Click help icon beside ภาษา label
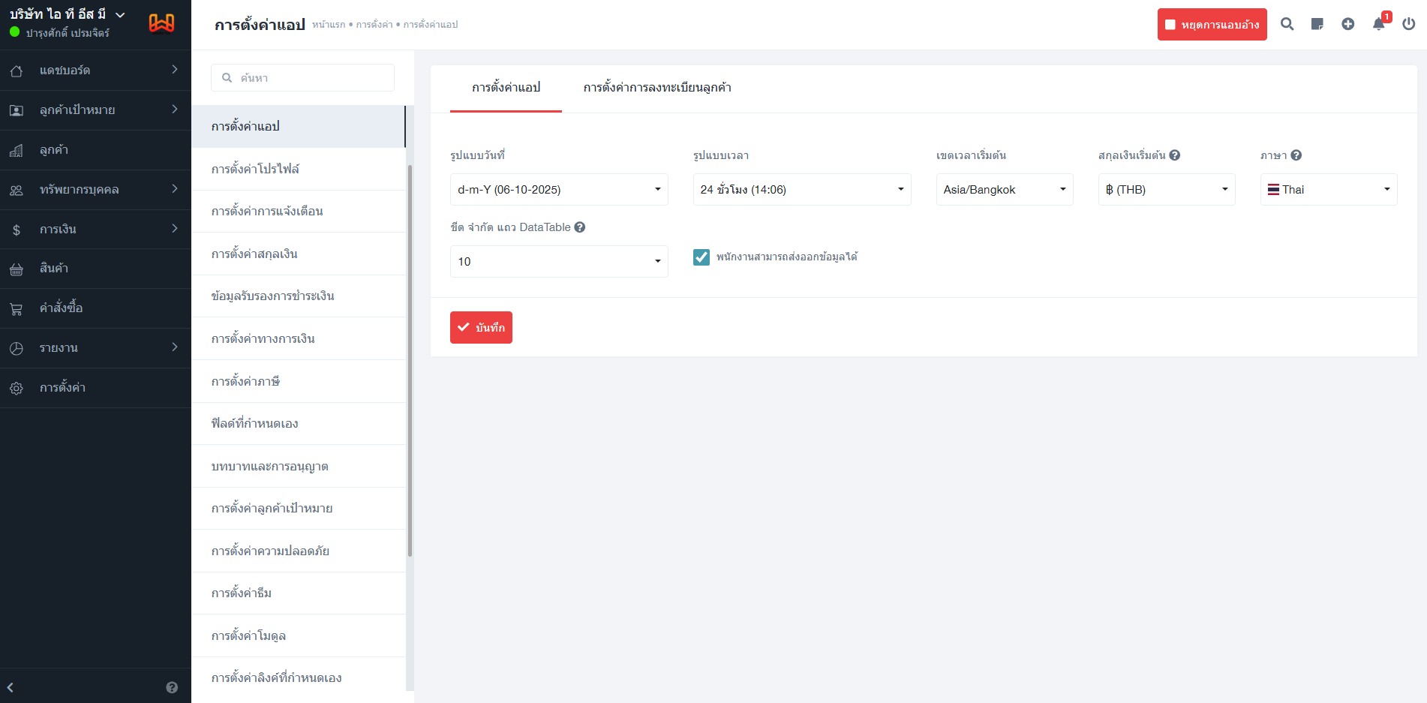Image resolution: width=1427 pixels, height=703 pixels. pyautogui.click(x=1296, y=155)
